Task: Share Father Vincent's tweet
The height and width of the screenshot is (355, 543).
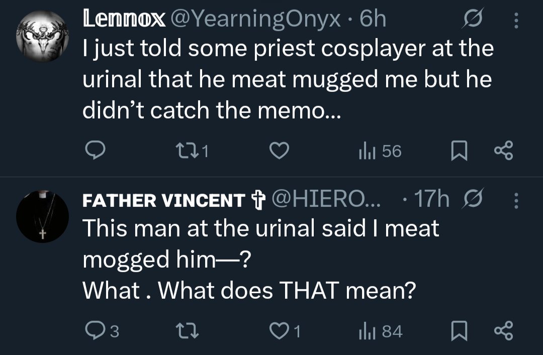Action: tap(504, 331)
